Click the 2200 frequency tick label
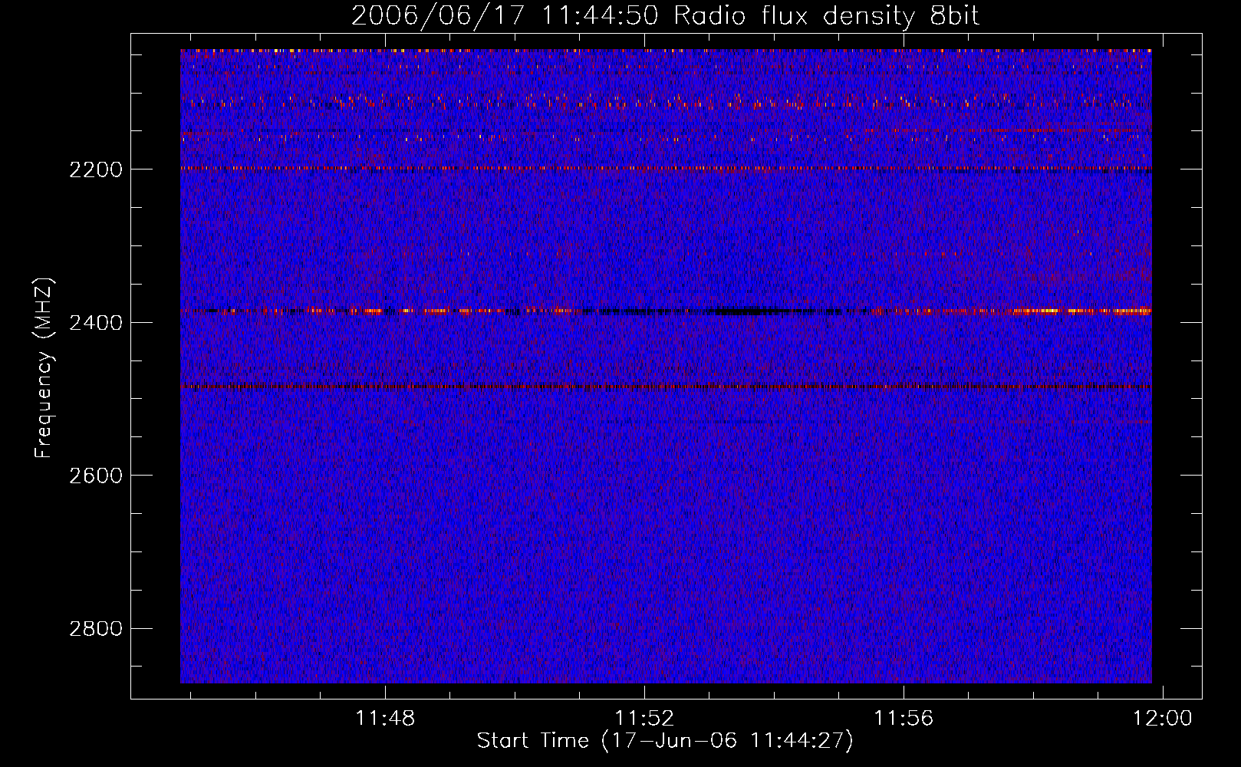 (x=96, y=170)
